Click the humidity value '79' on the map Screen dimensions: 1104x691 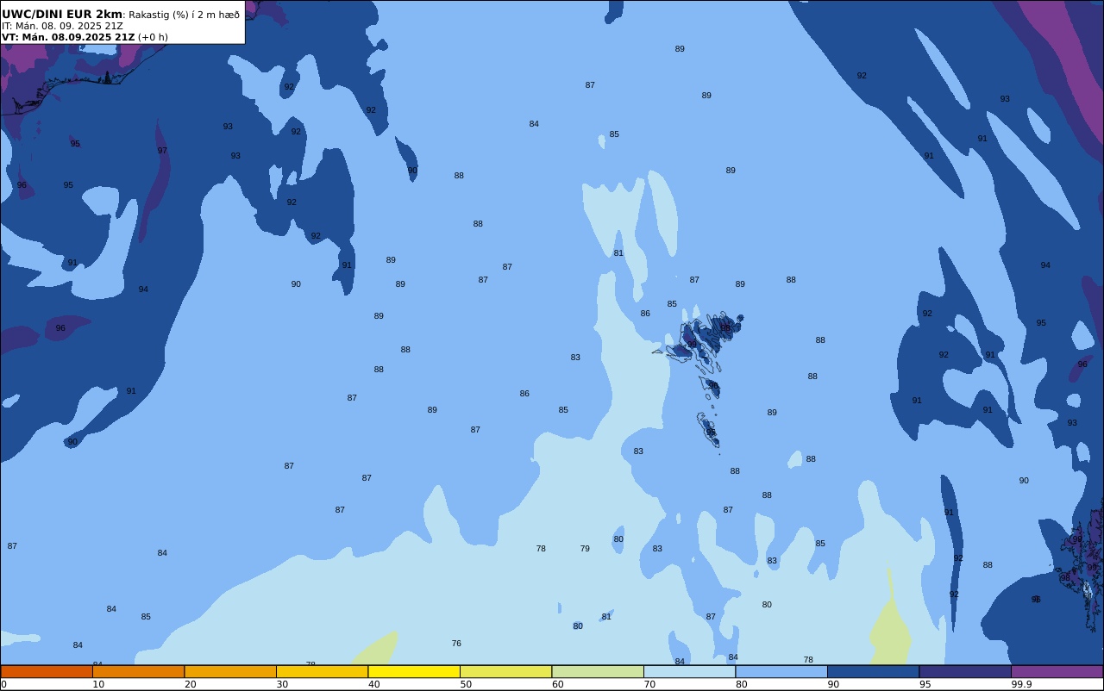(585, 549)
